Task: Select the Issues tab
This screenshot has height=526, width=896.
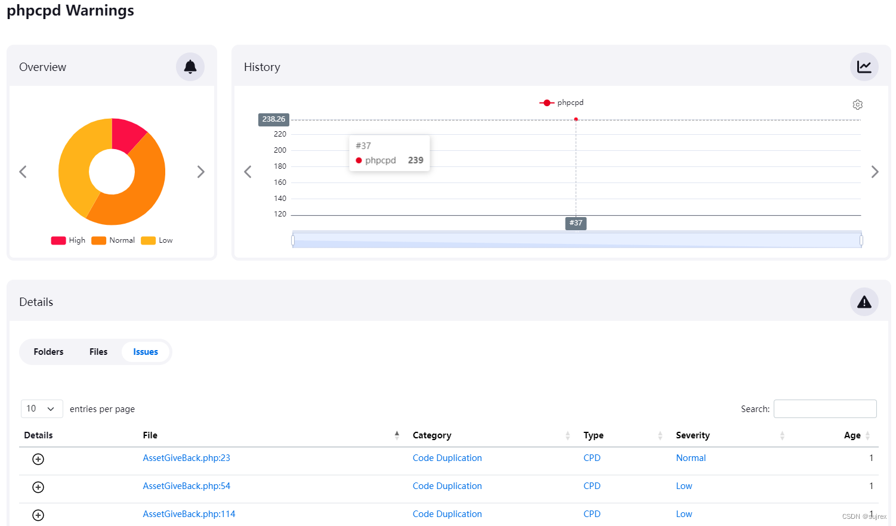Action: click(x=146, y=352)
